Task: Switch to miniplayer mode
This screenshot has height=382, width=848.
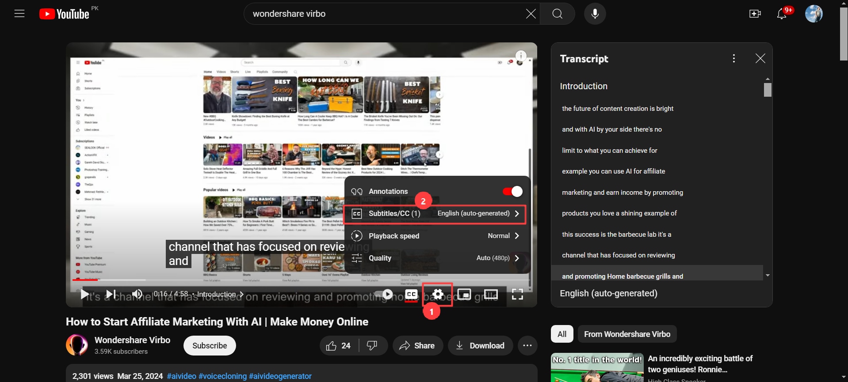Action: [464, 294]
